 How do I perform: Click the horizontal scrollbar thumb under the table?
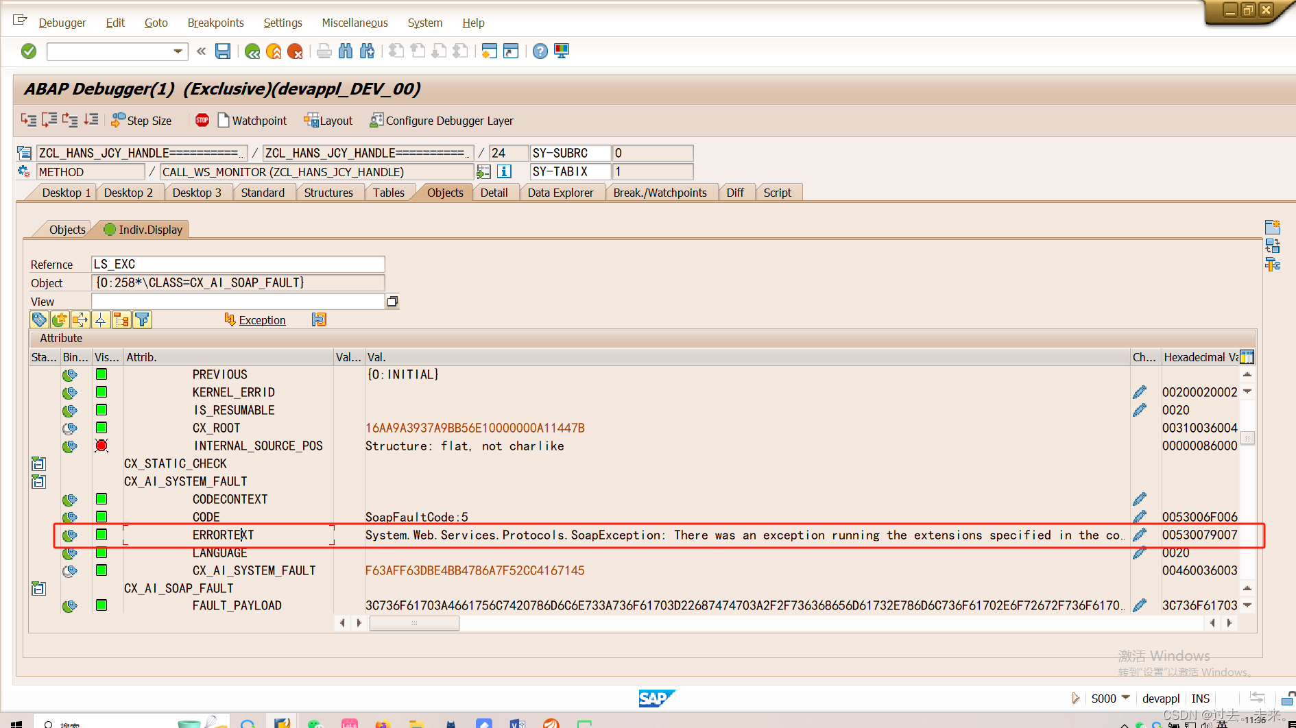click(414, 623)
